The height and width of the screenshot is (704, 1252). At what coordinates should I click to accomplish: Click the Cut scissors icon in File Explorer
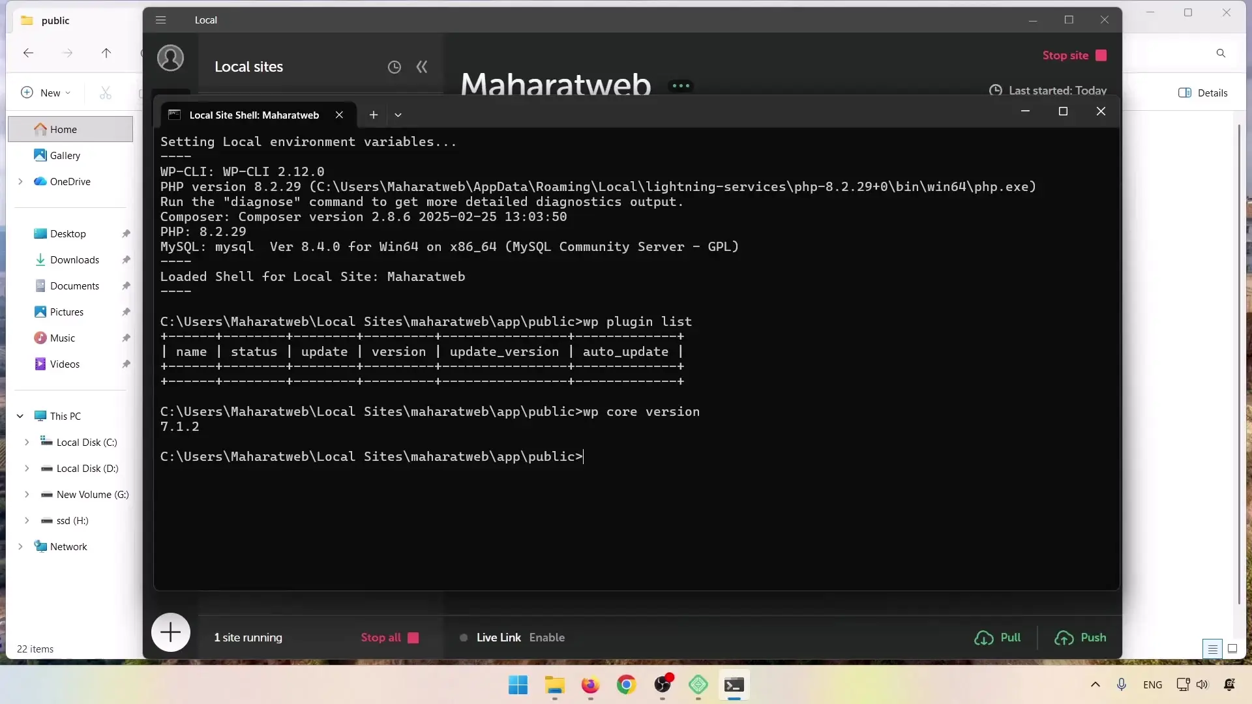tap(106, 93)
